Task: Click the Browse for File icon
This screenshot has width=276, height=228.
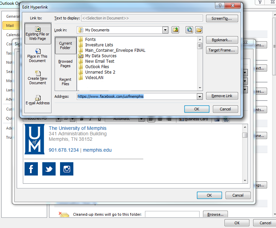Action: (199, 30)
